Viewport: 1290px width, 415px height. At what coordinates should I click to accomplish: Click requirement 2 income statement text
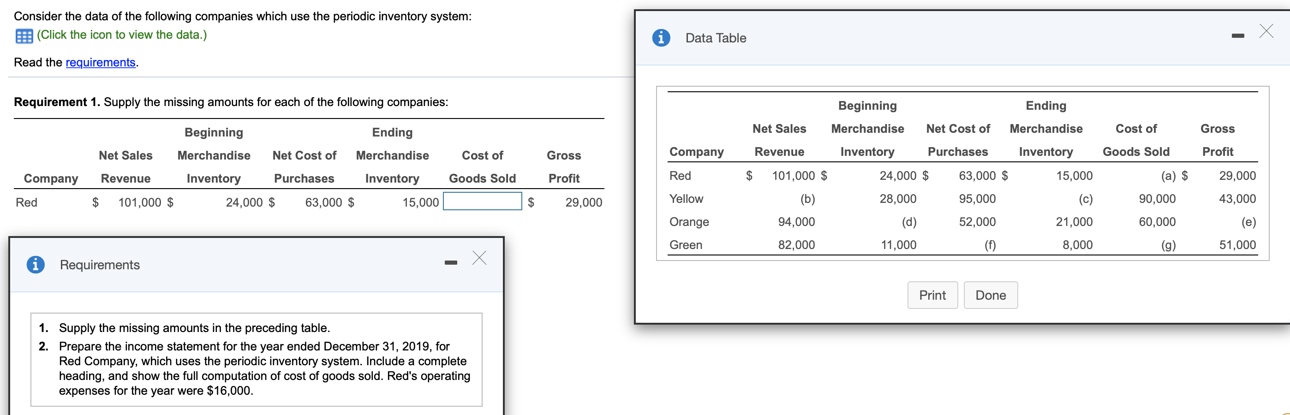[x=264, y=368]
